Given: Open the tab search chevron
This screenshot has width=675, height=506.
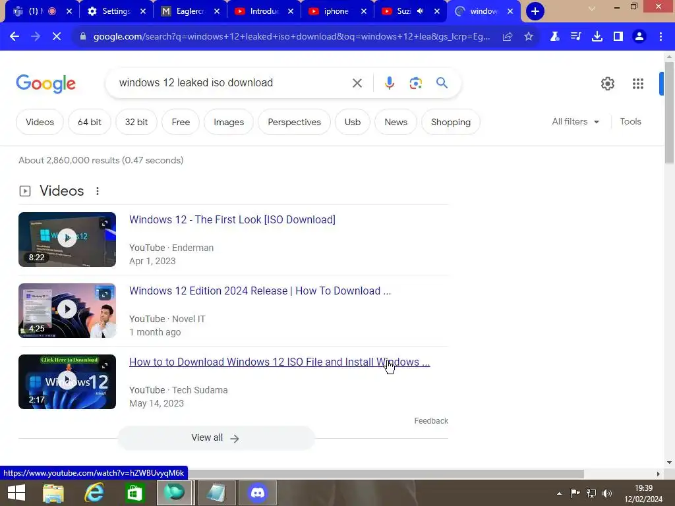Looking at the screenshot, I should [x=592, y=9].
